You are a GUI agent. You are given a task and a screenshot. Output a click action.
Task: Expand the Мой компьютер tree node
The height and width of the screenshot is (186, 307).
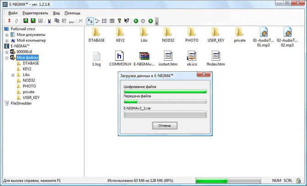click(7, 41)
